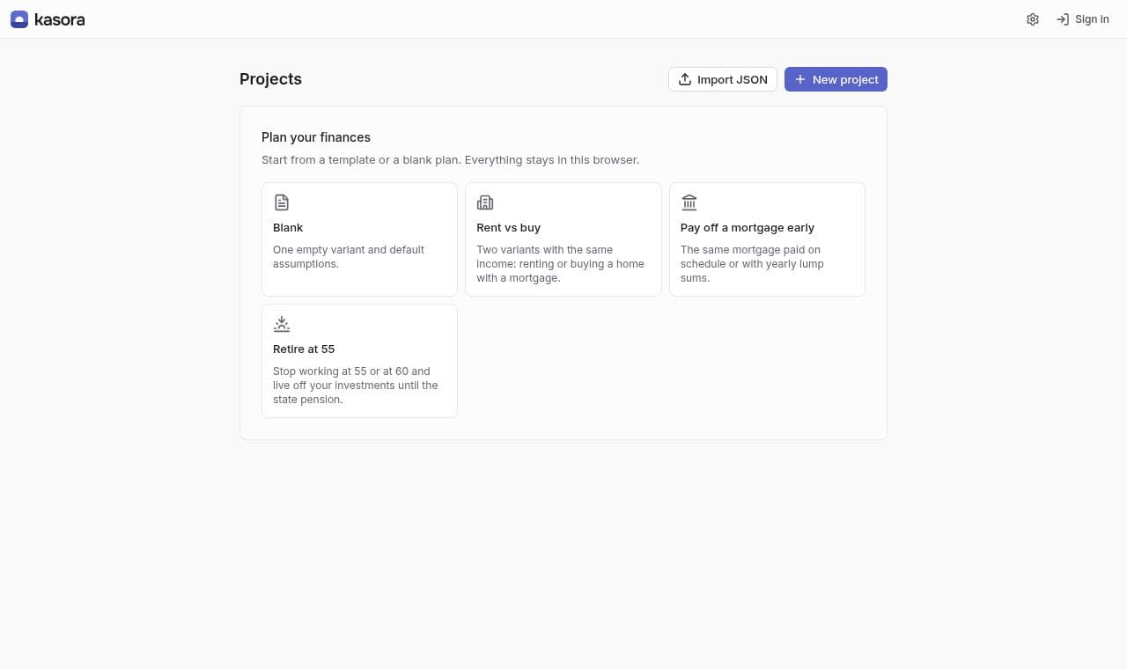Click the Rent vs buy building icon
Image resolution: width=1127 pixels, height=669 pixels.
click(x=485, y=202)
